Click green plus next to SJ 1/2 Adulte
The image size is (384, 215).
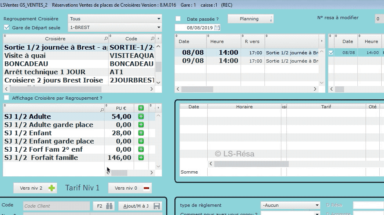click(x=141, y=116)
